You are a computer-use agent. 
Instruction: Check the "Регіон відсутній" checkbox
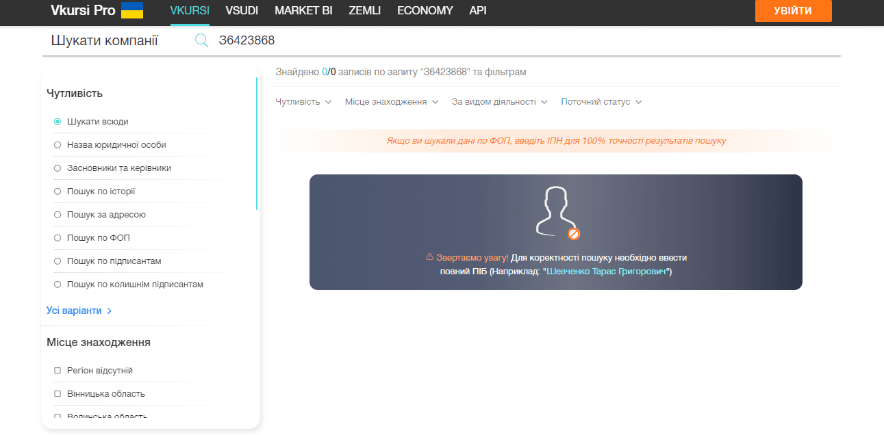[58, 371]
